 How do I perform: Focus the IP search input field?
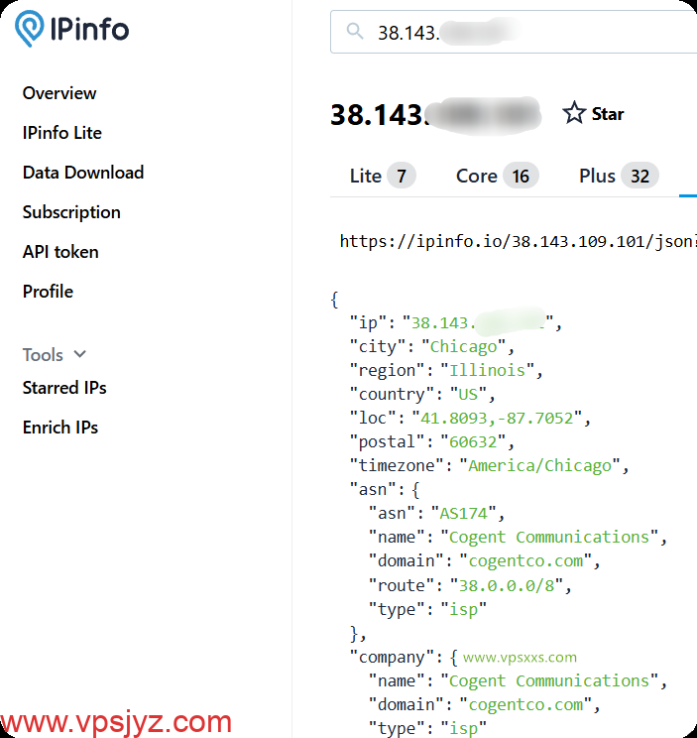pyautogui.click(x=514, y=32)
